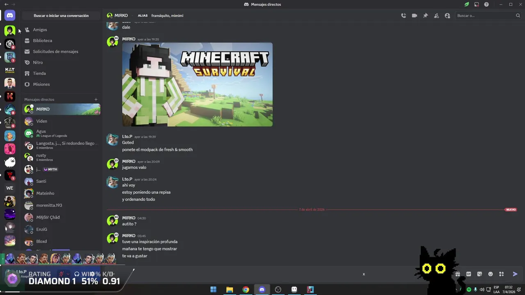
Task: Open OBS from the taskbar
Action: [x=278, y=290]
